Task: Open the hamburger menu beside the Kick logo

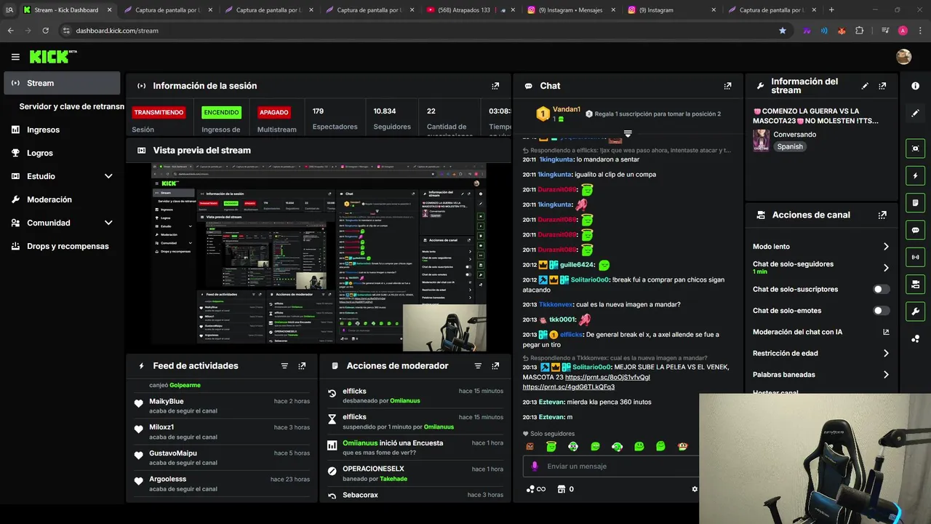Action: click(x=15, y=57)
